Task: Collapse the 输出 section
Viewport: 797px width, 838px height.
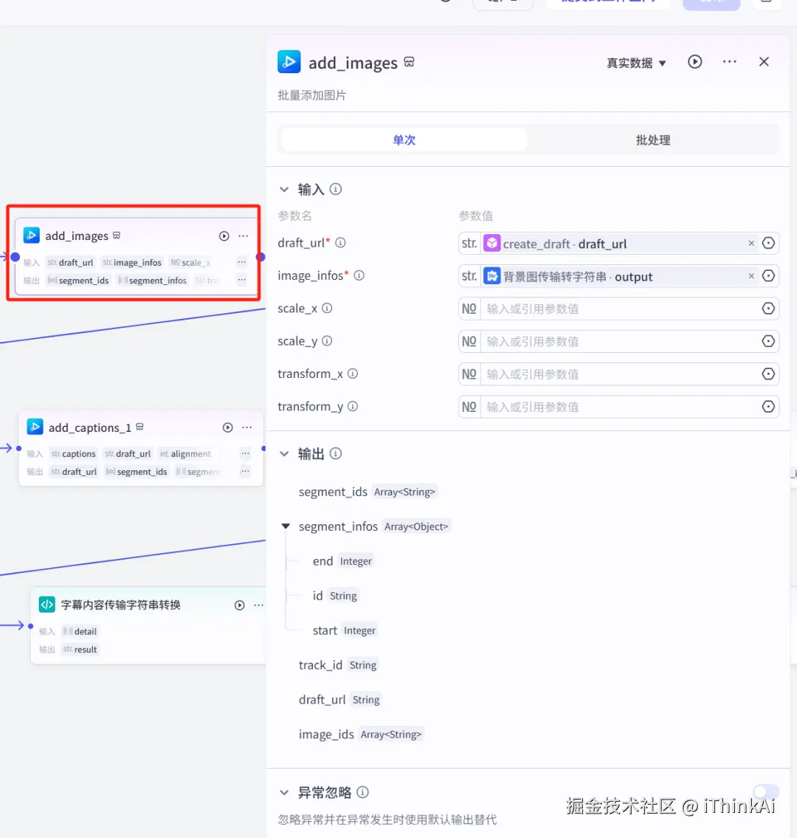Action: [285, 453]
